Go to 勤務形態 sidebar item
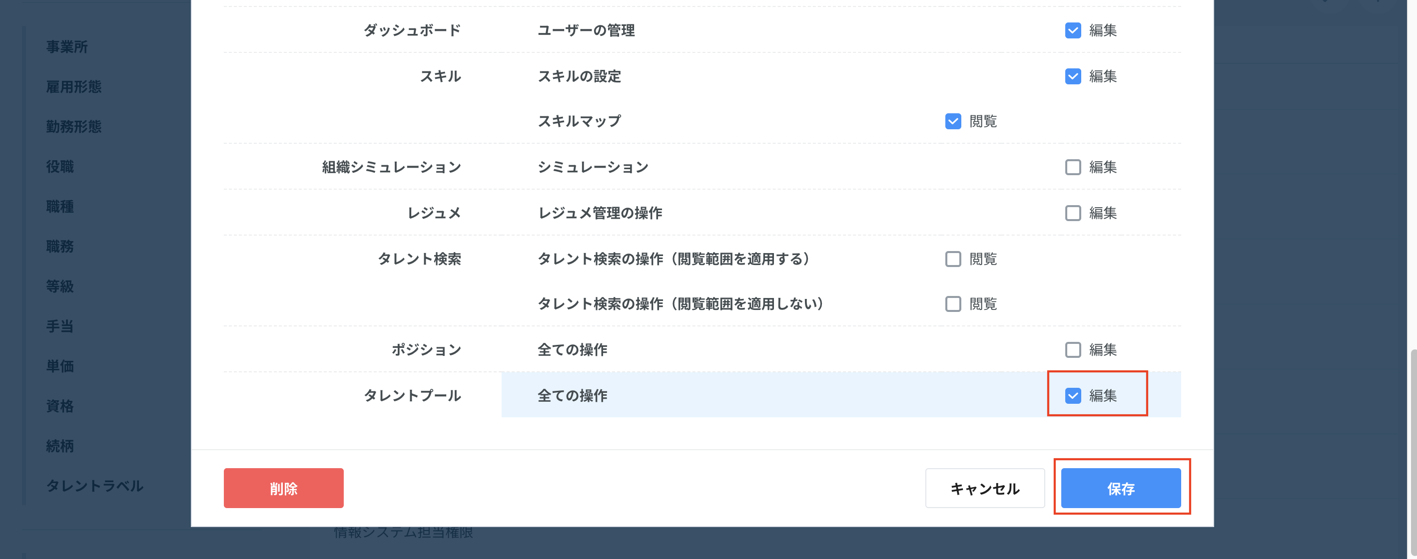 [74, 126]
